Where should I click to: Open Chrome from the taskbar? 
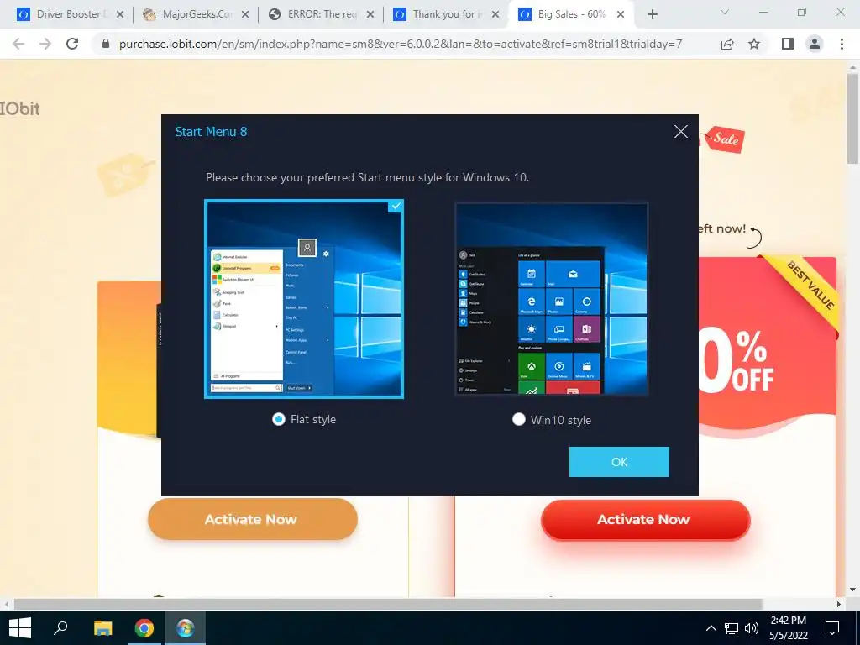point(144,628)
